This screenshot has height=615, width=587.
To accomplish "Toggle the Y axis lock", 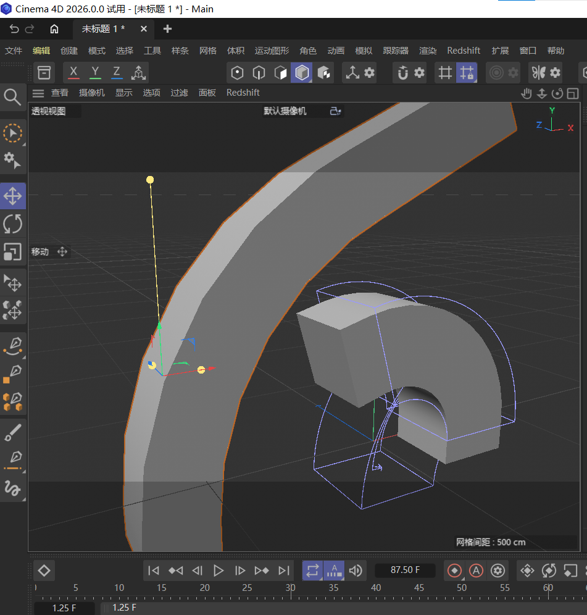I will [x=94, y=72].
